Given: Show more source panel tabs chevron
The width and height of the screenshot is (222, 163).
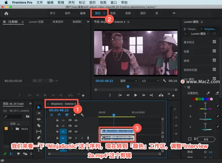Looking at the screenshot, I should (x=88, y=22).
